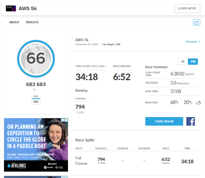The image size is (205, 178).
Task: Click the Google Podcasts logo in ad
Action: point(59,167)
